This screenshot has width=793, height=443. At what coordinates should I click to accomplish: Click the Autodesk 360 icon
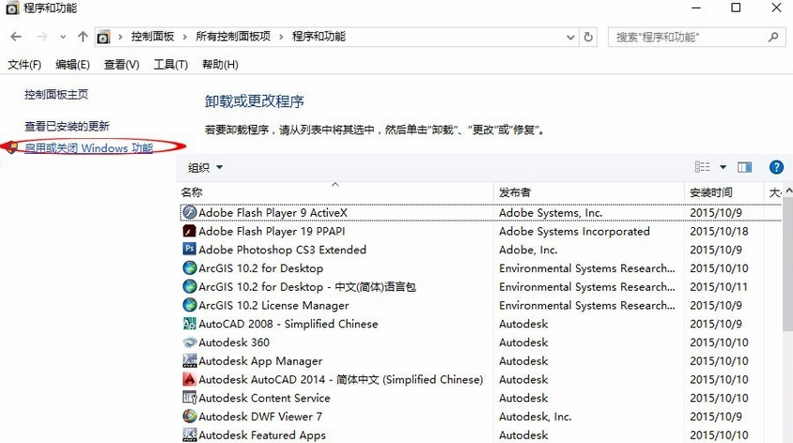coord(189,343)
